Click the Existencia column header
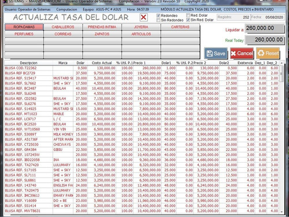Image resolution: width=289 pixels, height=217 pixels. point(245,63)
